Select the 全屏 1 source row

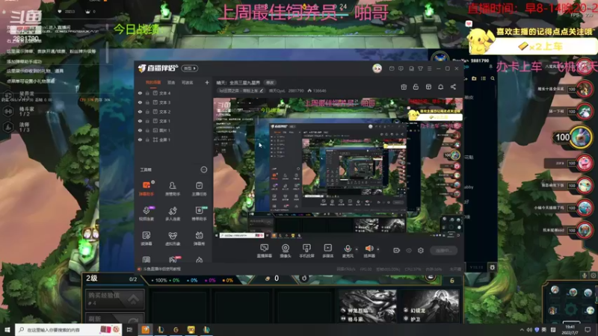click(x=173, y=140)
